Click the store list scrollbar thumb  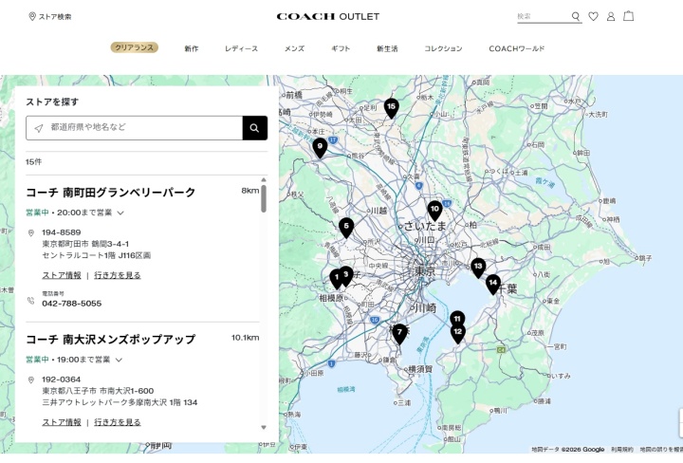[264, 198]
